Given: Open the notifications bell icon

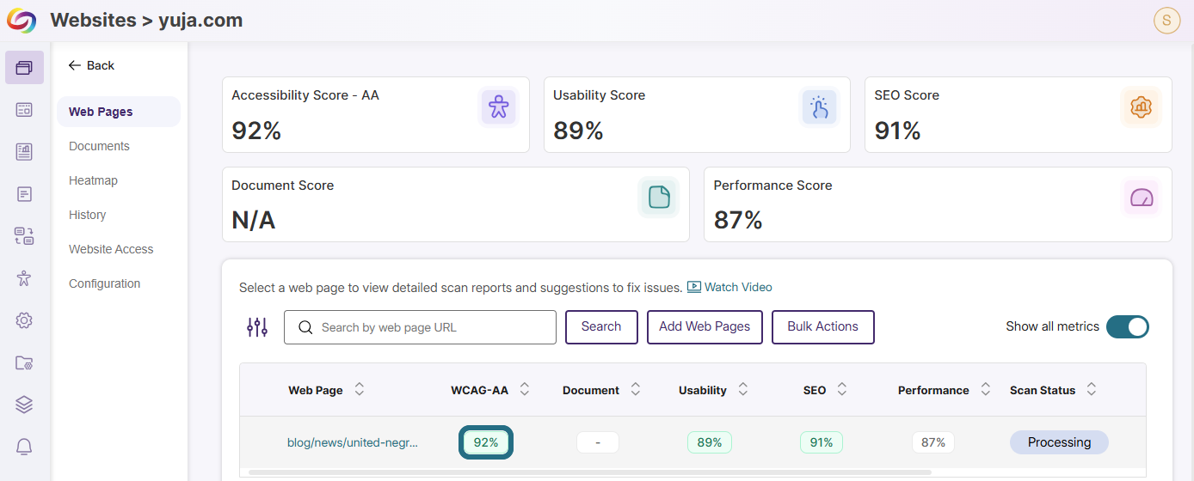Looking at the screenshot, I should tap(24, 447).
